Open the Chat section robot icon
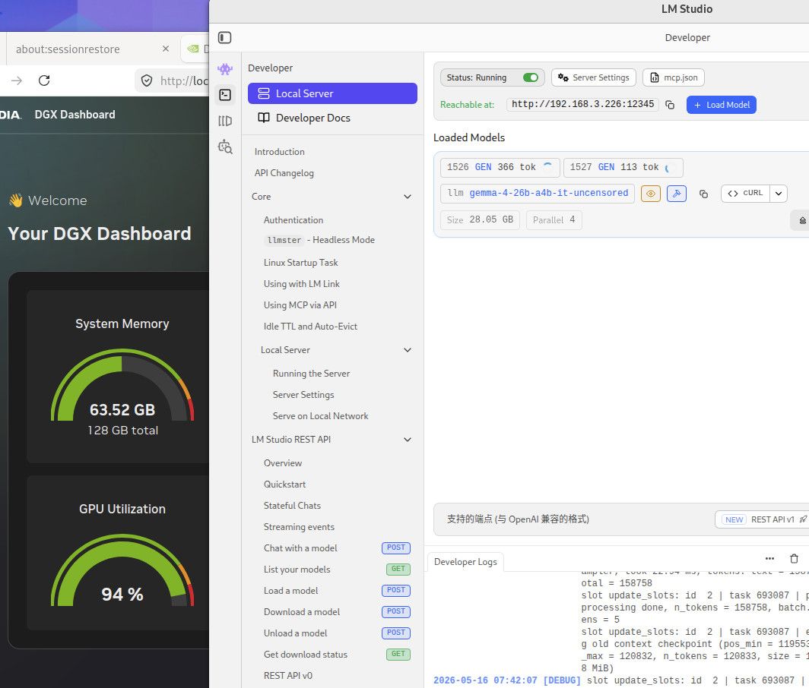This screenshot has width=809, height=688. pyautogui.click(x=225, y=68)
